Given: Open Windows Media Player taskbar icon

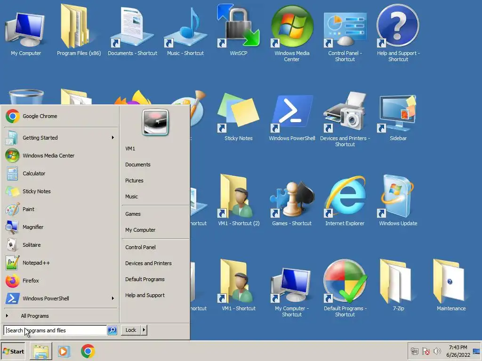Looking at the screenshot, I should pos(64,352).
